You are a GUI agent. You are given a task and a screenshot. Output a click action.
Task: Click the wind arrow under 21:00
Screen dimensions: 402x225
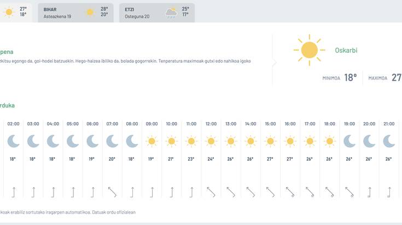coord(389,192)
